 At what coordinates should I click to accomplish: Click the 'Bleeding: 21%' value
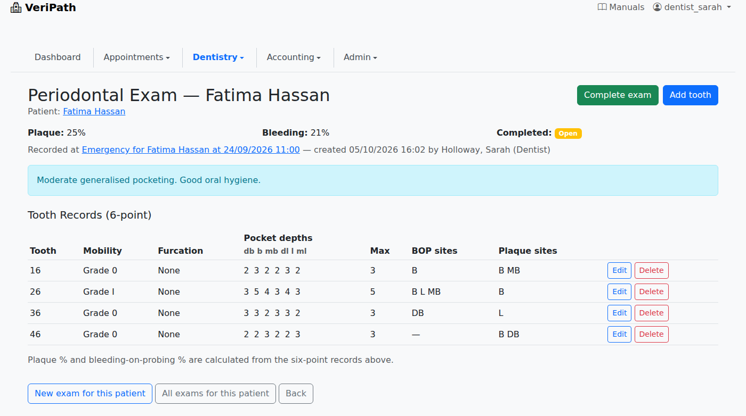tap(296, 133)
